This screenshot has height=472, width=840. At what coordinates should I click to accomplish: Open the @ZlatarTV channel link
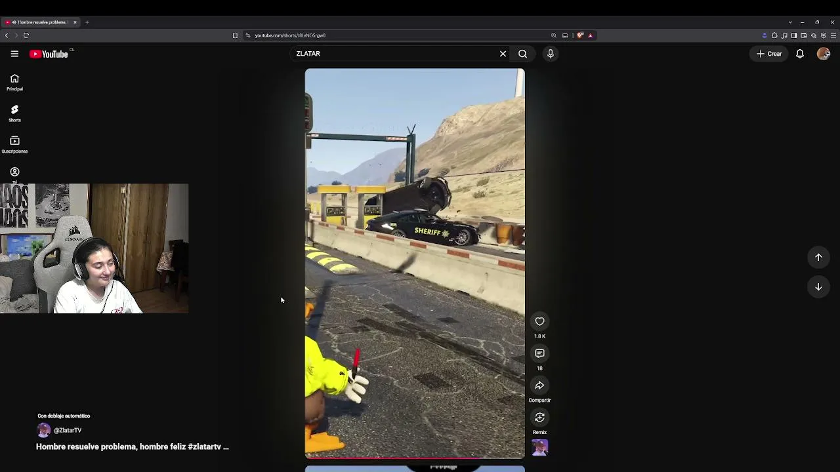click(68, 431)
